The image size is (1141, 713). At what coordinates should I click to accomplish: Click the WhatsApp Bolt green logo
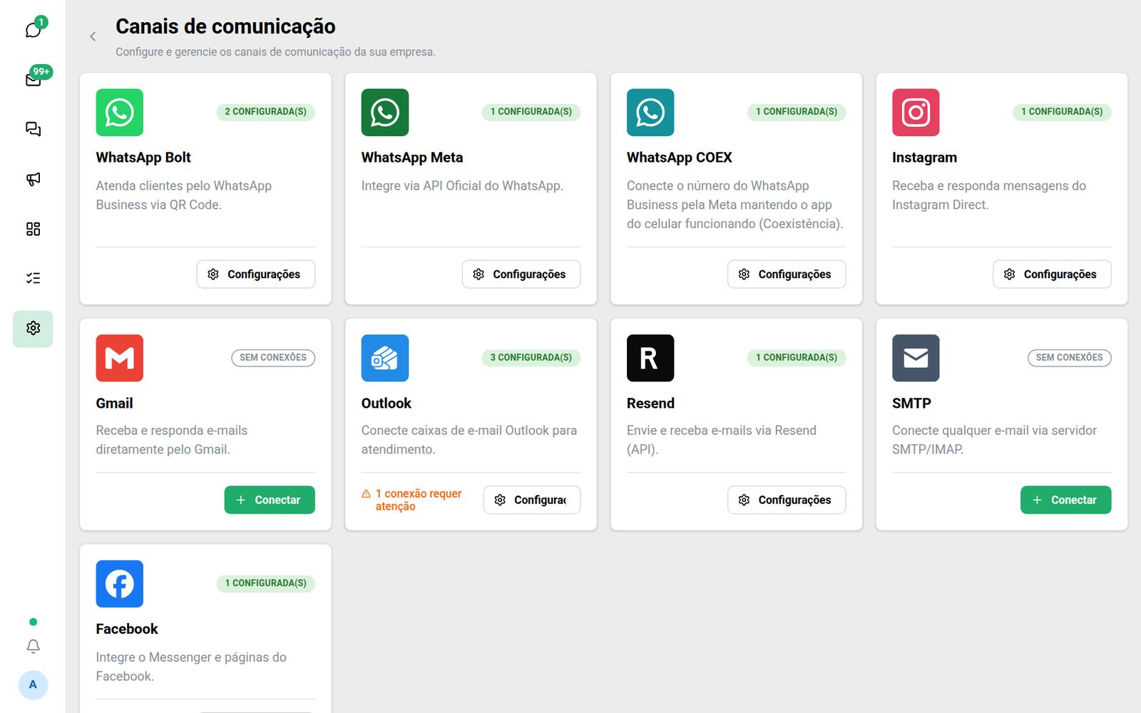(120, 113)
